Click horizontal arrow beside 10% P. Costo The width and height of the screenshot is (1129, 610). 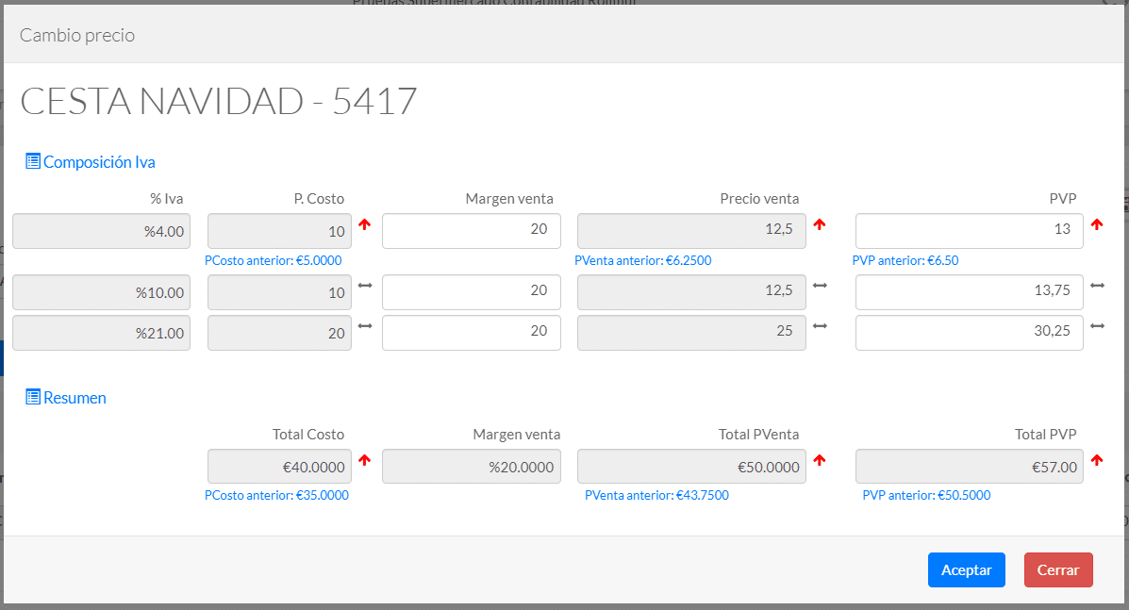tap(365, 286)
